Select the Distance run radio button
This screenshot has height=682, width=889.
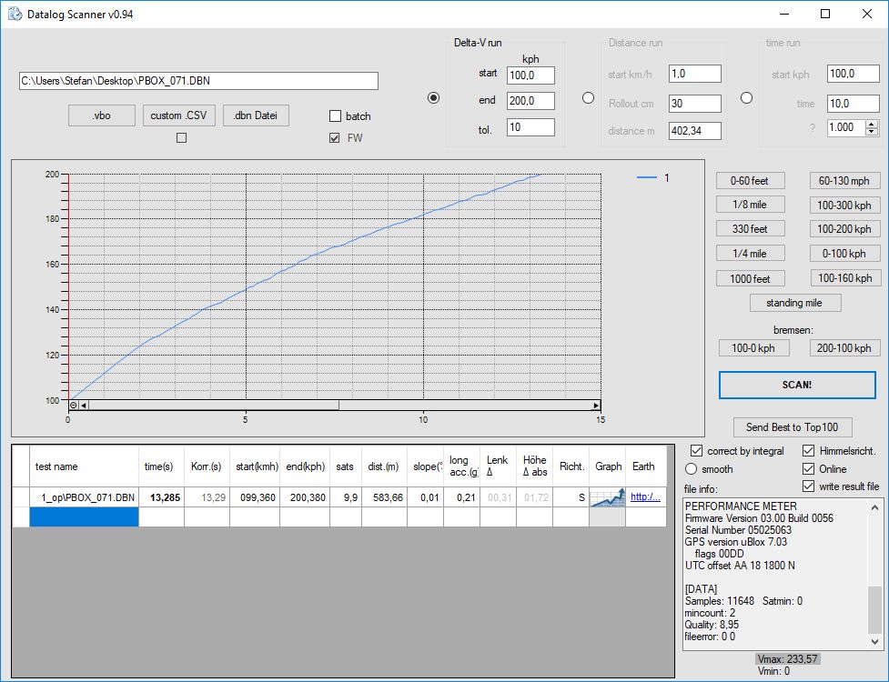588,98
